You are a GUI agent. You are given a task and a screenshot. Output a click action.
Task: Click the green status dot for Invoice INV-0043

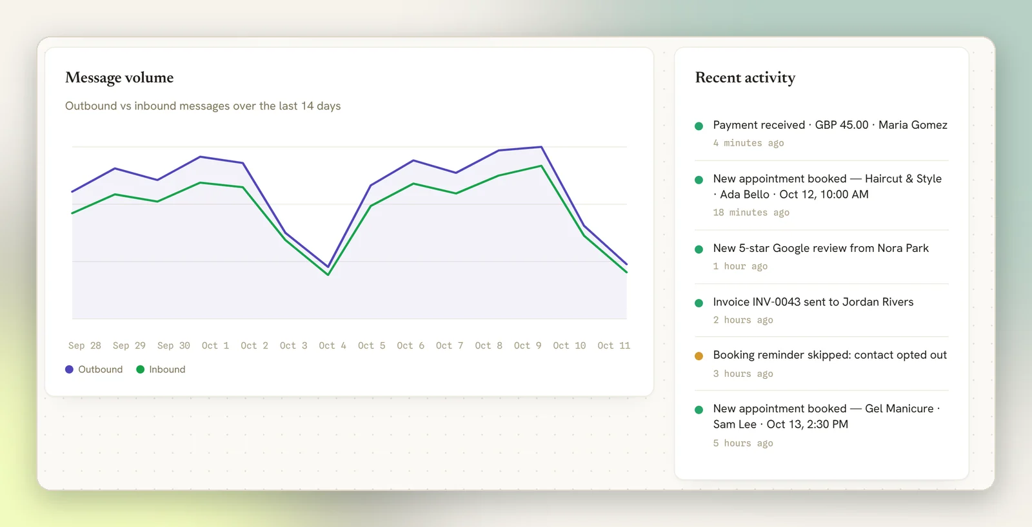click(x=699, y=303)
